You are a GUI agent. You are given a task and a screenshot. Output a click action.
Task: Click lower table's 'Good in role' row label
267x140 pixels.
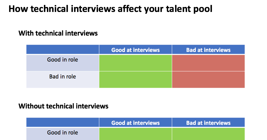tap(63, 133)
